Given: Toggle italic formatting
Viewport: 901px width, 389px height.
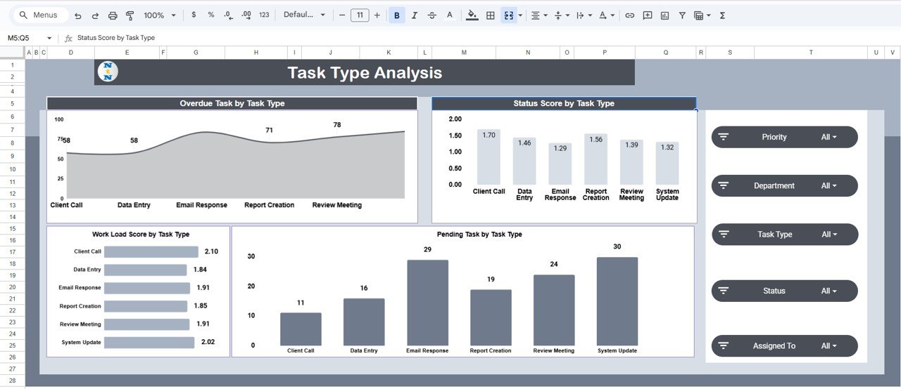Looking at the screenshot, I should 415,15.
